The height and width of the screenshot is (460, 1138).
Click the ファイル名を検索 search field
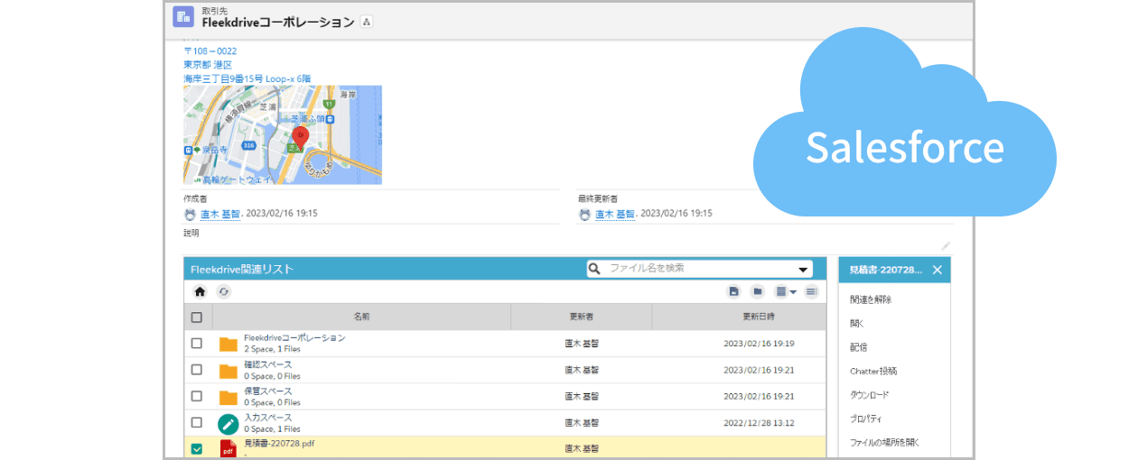(x=699, y=269)
